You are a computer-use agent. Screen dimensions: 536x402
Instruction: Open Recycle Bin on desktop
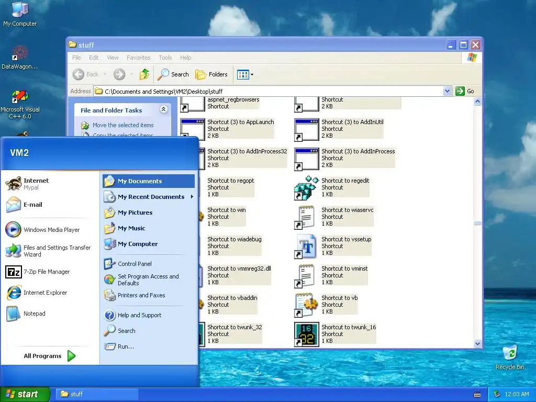pyautogui.click(x=510, y=357)
